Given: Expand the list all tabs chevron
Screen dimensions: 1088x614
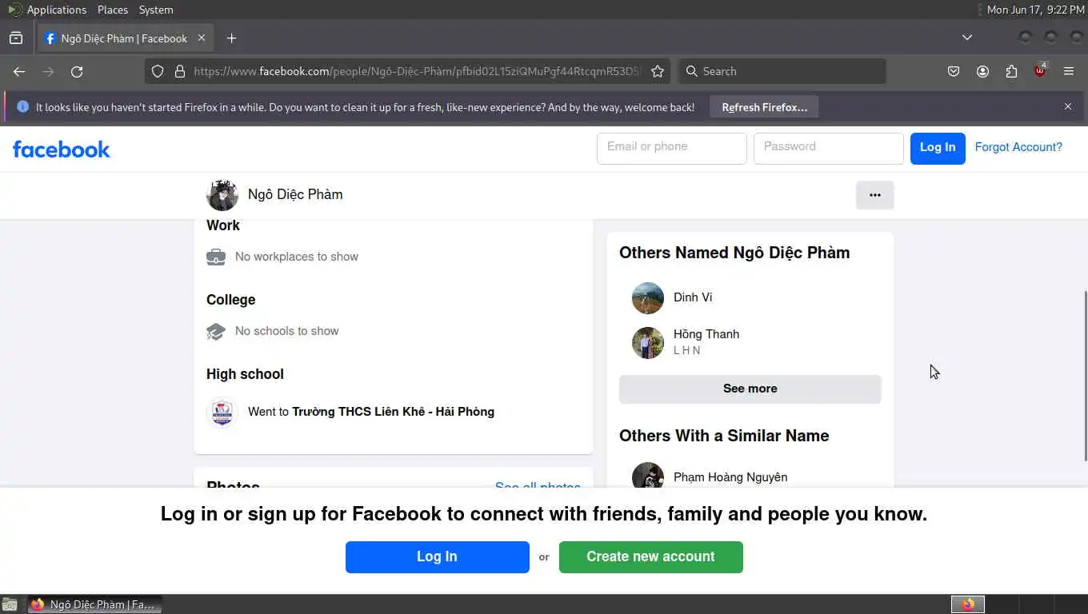Looking at the screenshot, I should click(967, 38).
